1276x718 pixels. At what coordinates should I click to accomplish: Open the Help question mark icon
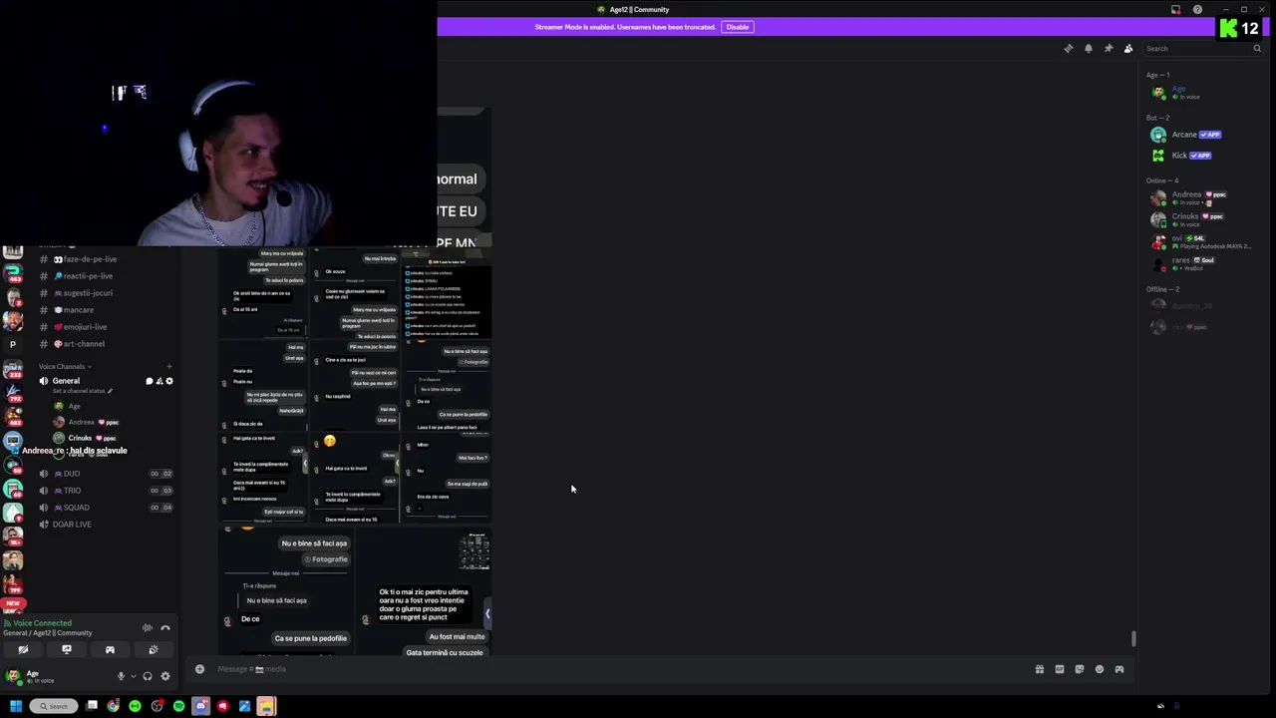1197,10
